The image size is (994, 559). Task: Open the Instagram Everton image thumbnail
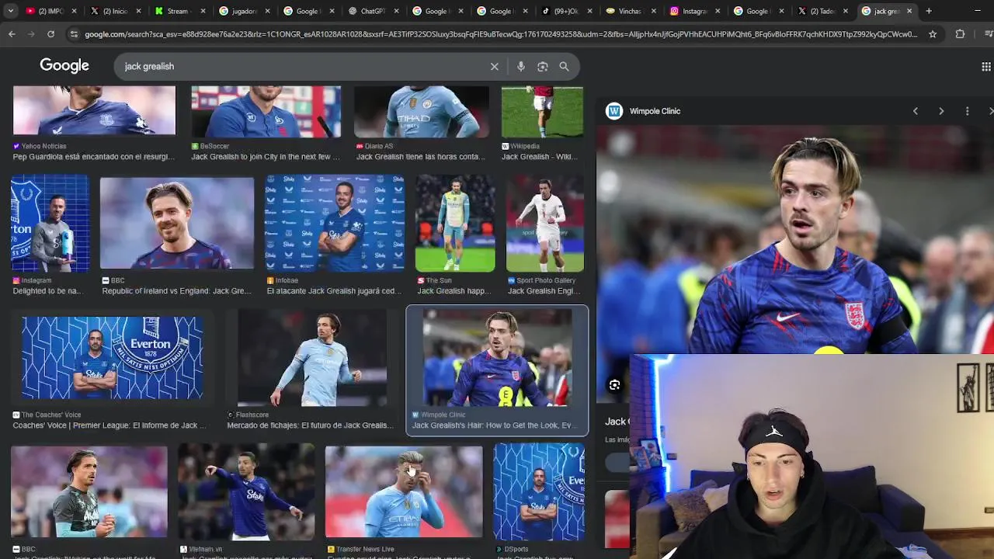tap(50, 224)
